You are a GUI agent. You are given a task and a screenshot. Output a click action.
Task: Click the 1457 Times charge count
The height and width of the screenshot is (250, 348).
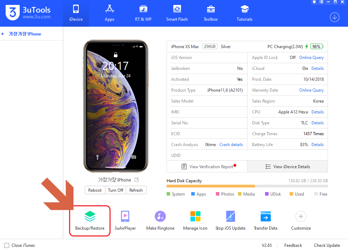click(314, 134)
